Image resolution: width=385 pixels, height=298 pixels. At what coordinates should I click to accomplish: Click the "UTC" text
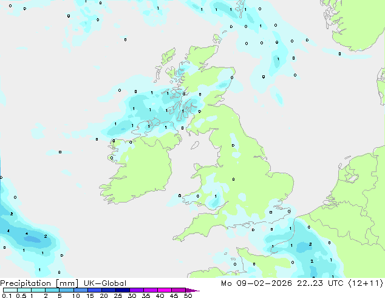point(336,283)
